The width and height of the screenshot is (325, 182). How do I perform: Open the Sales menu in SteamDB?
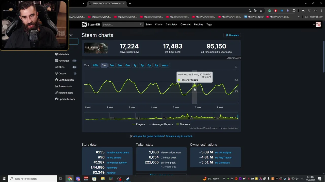point(149,25)
